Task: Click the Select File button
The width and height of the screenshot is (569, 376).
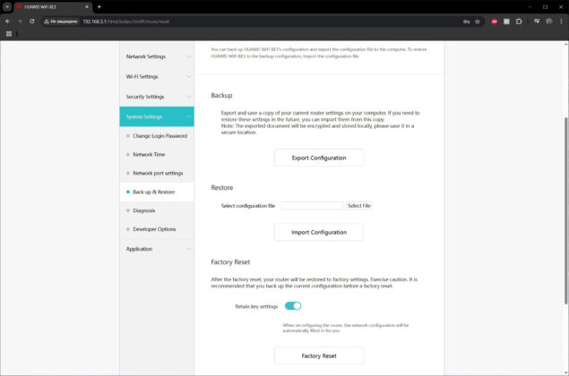Action: tap(359, 206)
